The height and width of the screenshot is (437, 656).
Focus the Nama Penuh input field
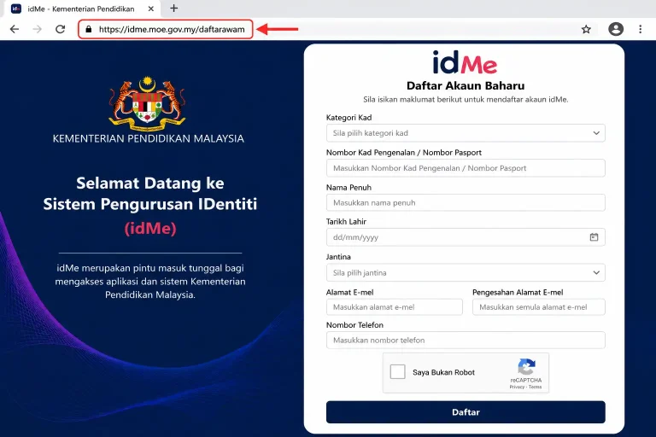(x=466, y=203)
